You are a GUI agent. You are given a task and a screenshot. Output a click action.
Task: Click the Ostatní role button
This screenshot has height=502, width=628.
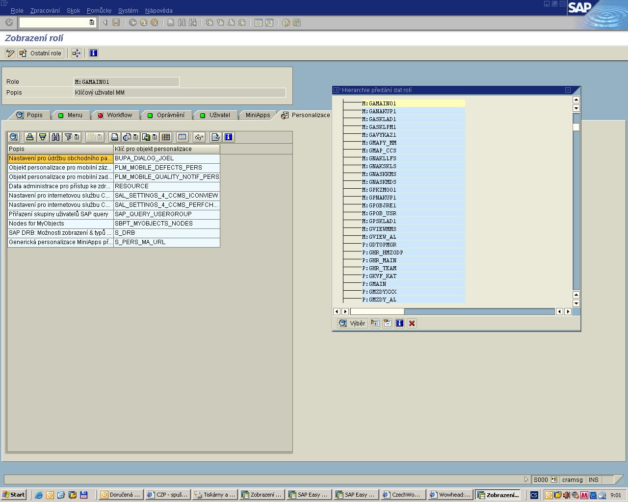click(x=41, y=53)
